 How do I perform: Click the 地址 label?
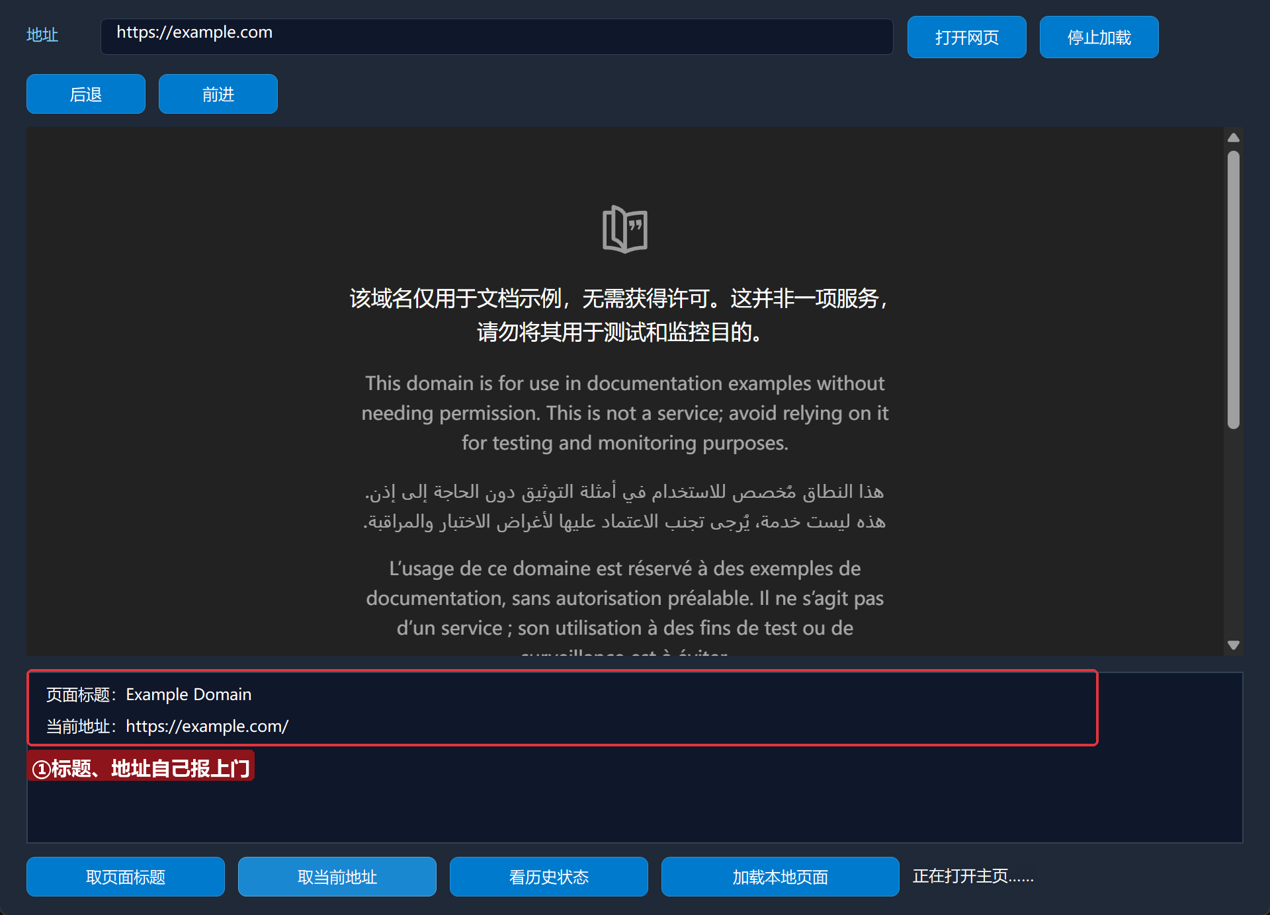click(x=42, y=35)
